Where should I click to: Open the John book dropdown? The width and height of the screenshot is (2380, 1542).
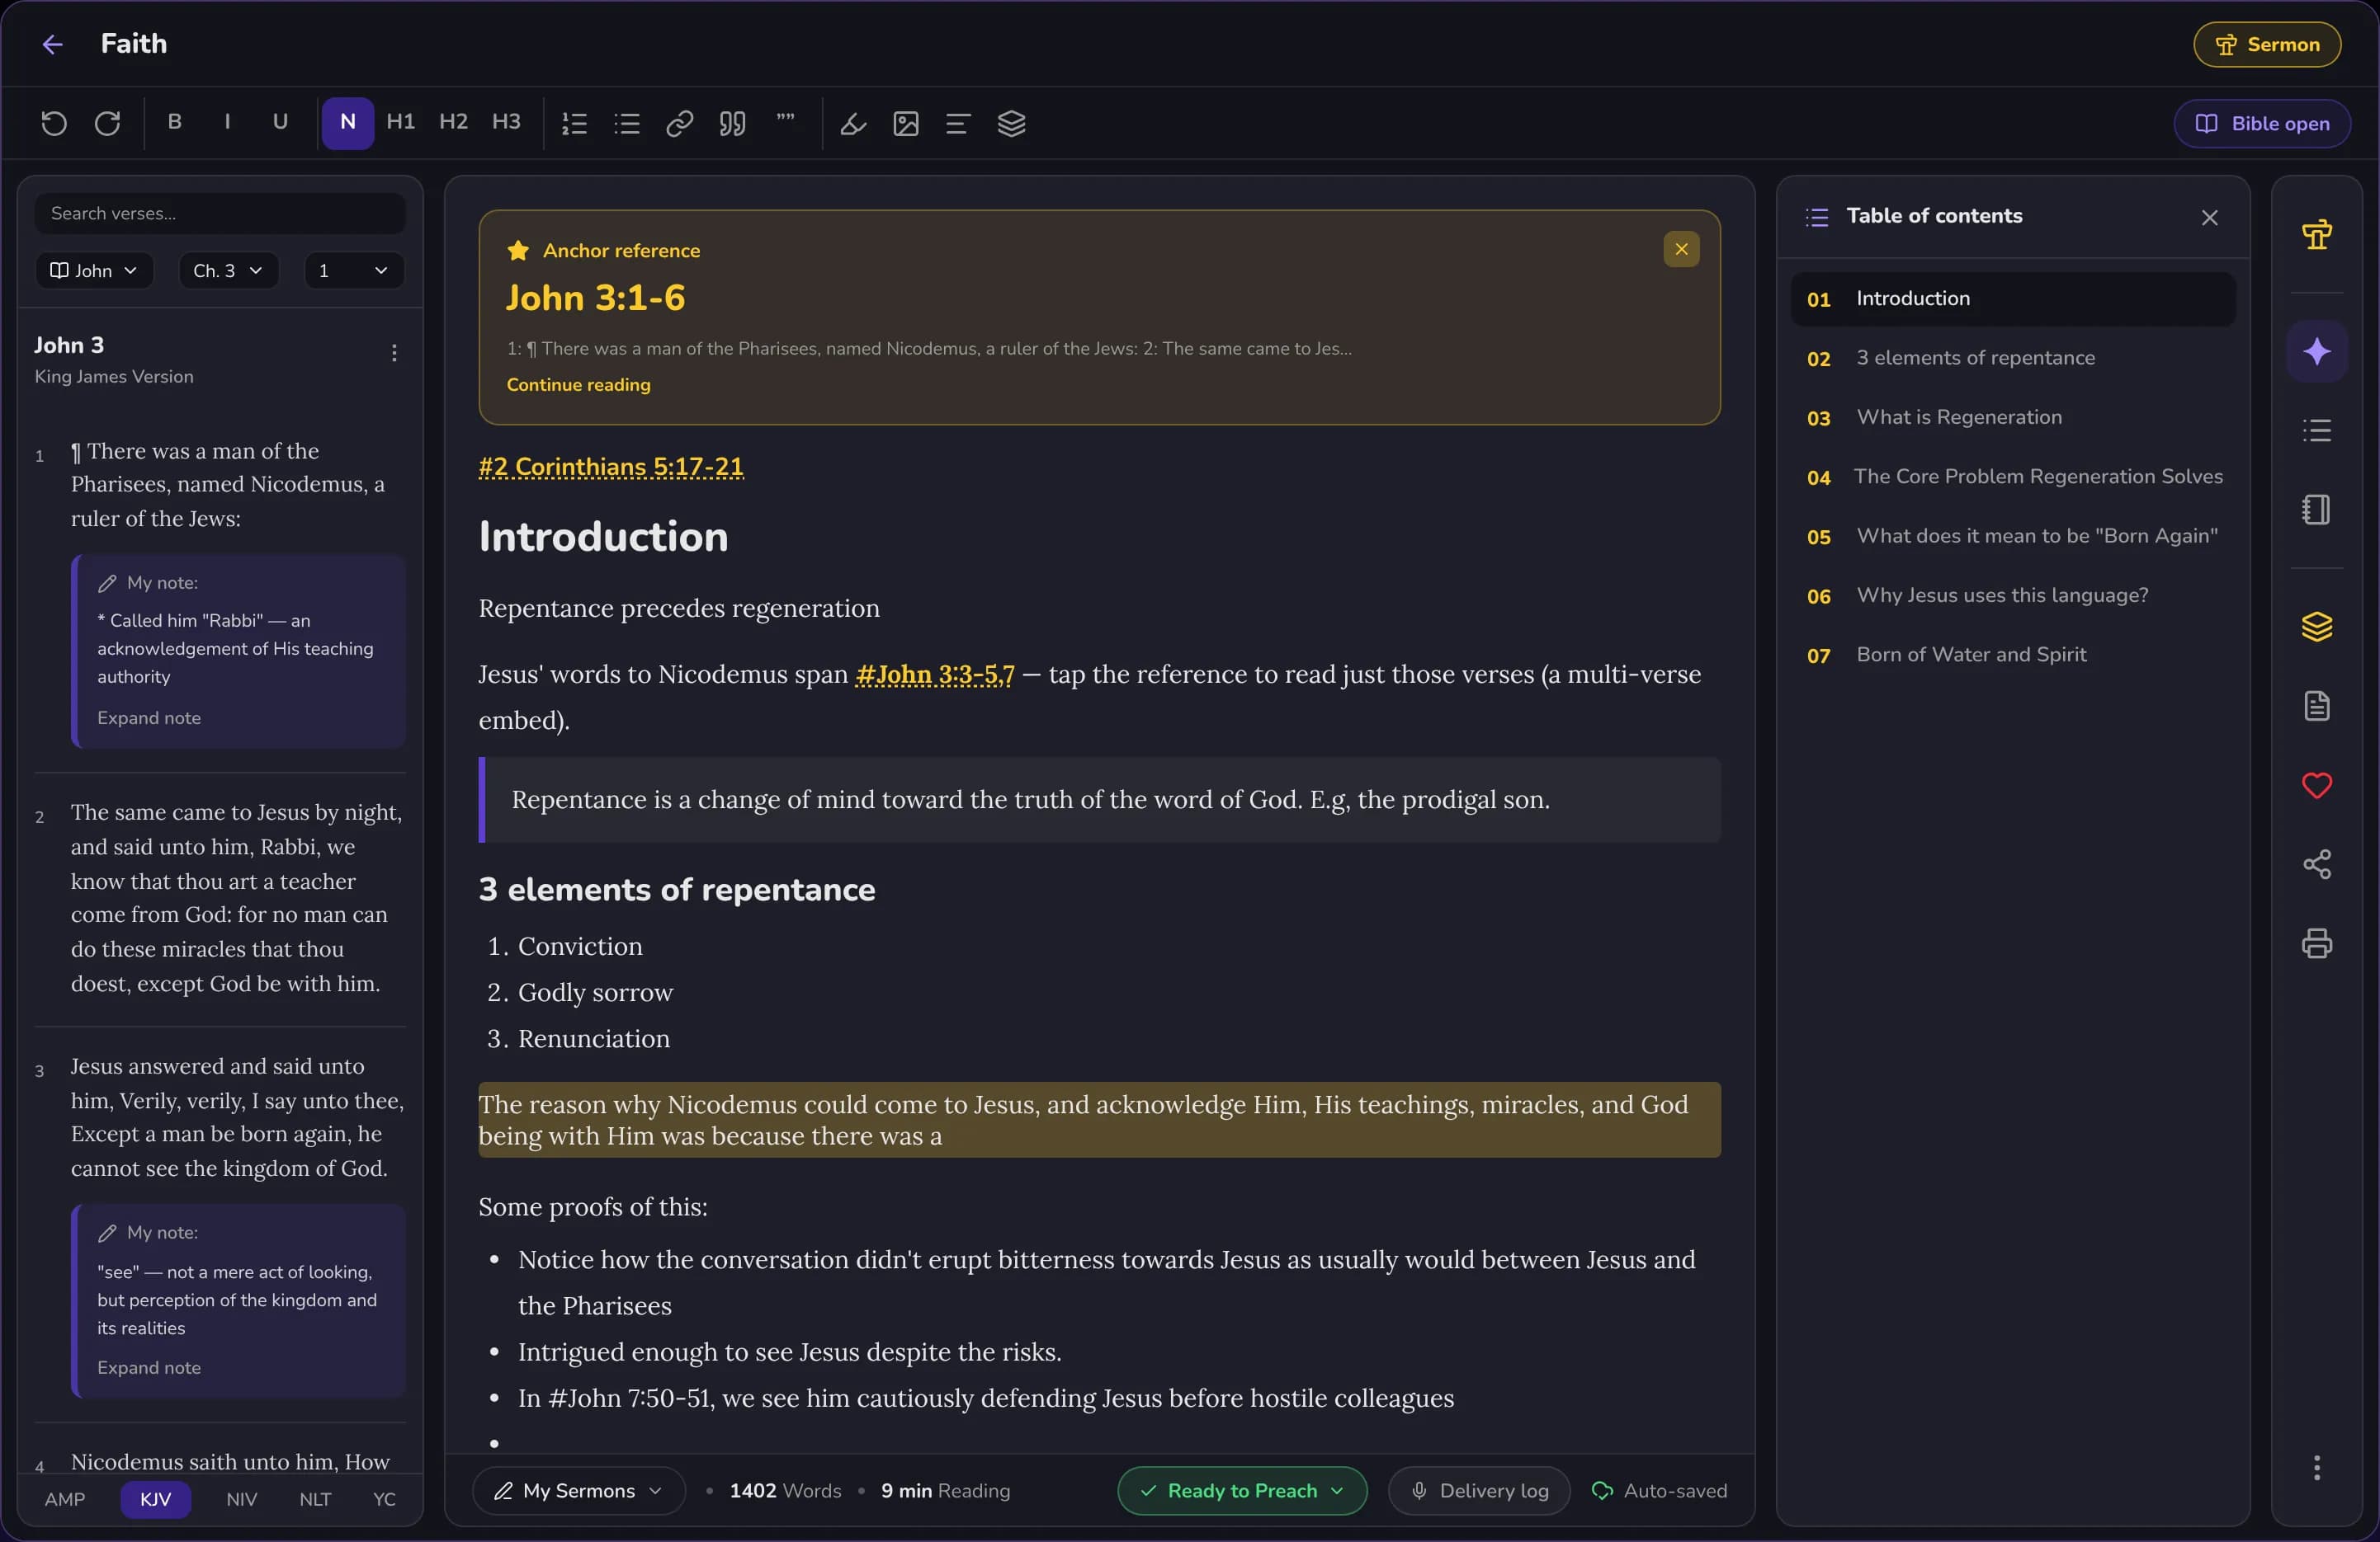pos(94,270)
